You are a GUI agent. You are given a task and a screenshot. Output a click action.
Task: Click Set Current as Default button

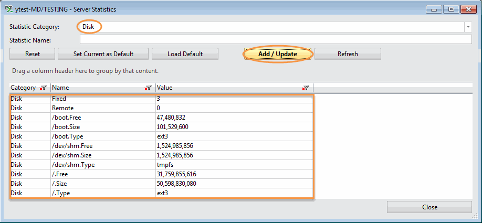[x=103, y=54]
